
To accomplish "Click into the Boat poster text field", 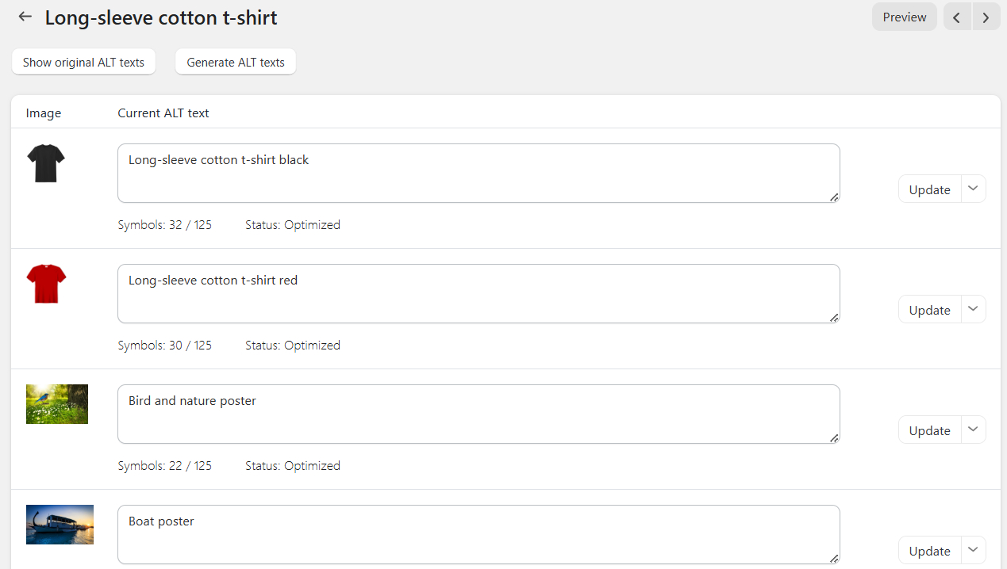I will click(479, 534).
